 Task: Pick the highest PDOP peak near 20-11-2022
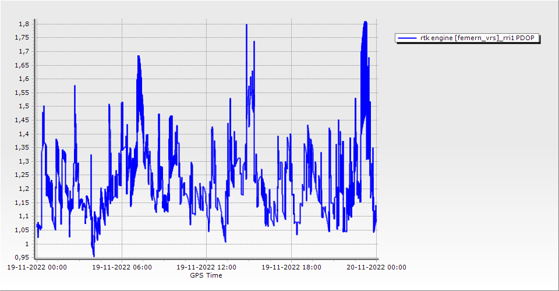pyautogui.click(x=365, y=22)
